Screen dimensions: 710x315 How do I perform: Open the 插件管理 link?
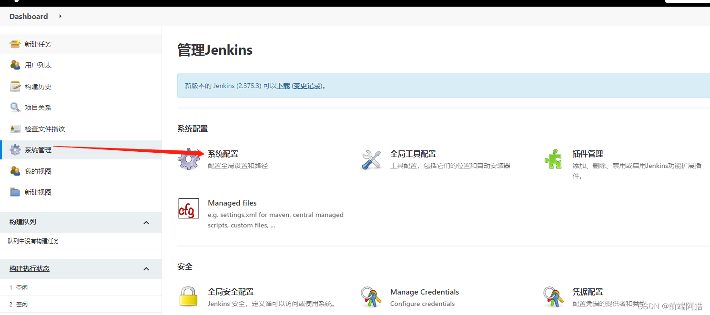(x=588, y=154)
